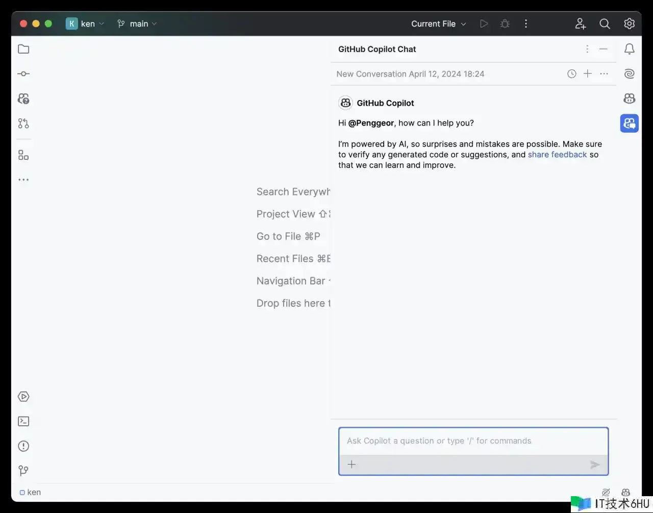
Task: Open Code With Me add-user icon
Action: pyautogui.click(x=581, y=23)
